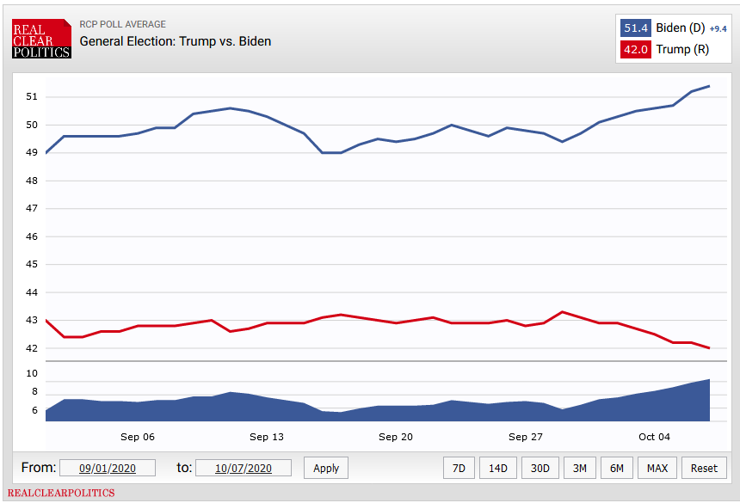
Task: Click the chart title Trump vs. Biden
Action: coord(176,41)
